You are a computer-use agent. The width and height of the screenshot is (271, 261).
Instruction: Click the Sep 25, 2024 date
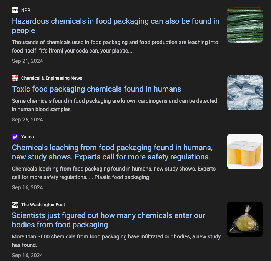27,120
